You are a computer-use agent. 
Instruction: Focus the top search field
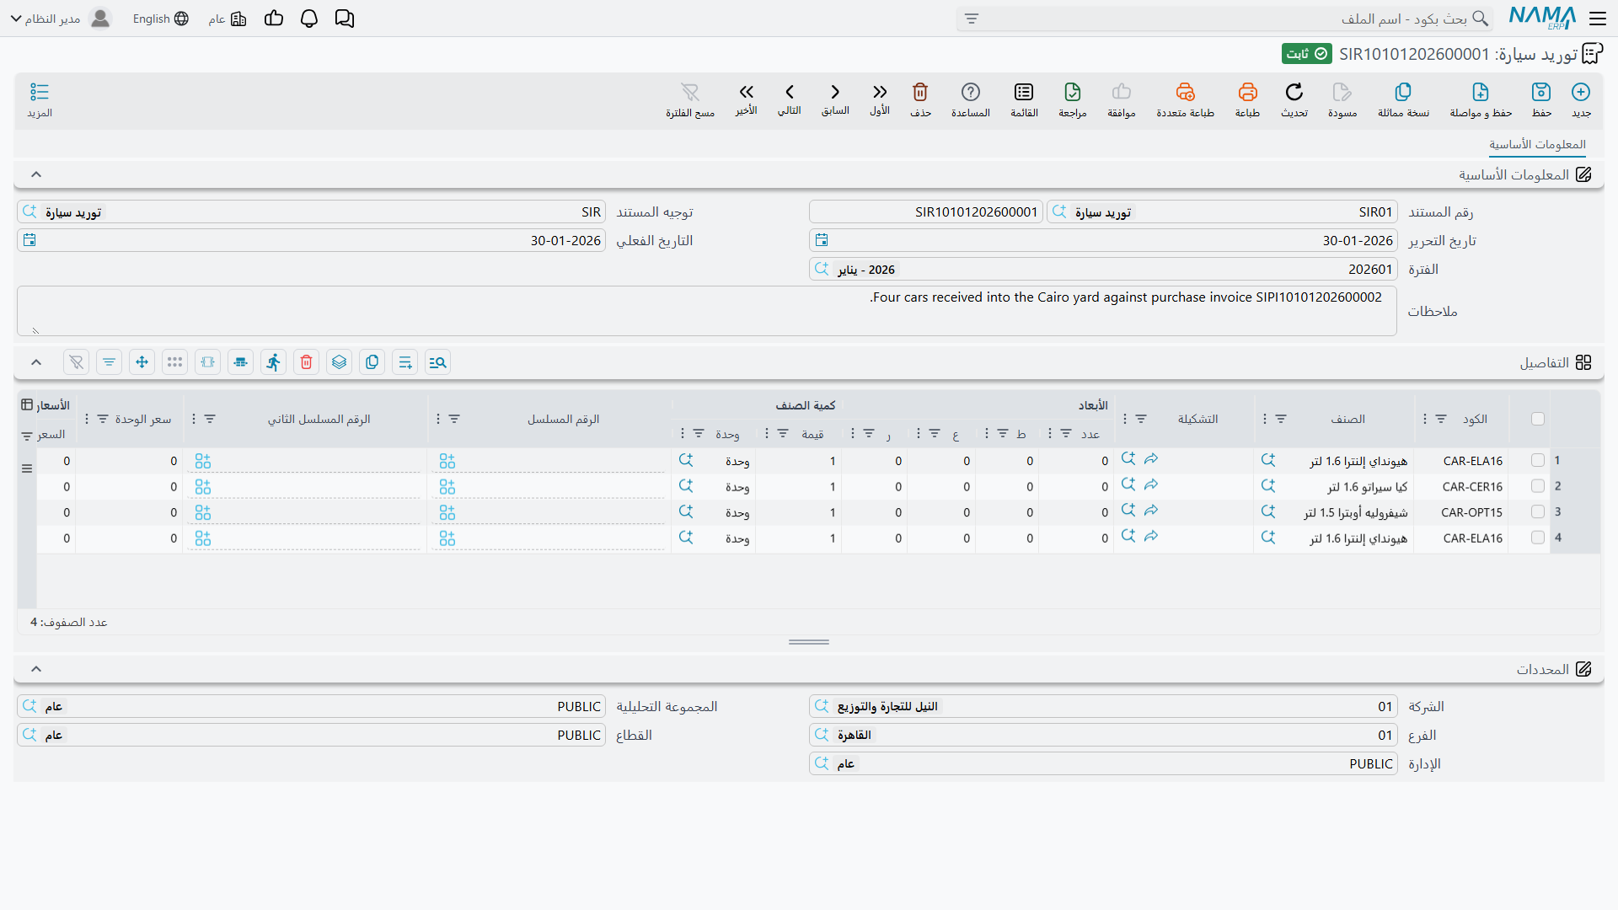pos(1224,19)
